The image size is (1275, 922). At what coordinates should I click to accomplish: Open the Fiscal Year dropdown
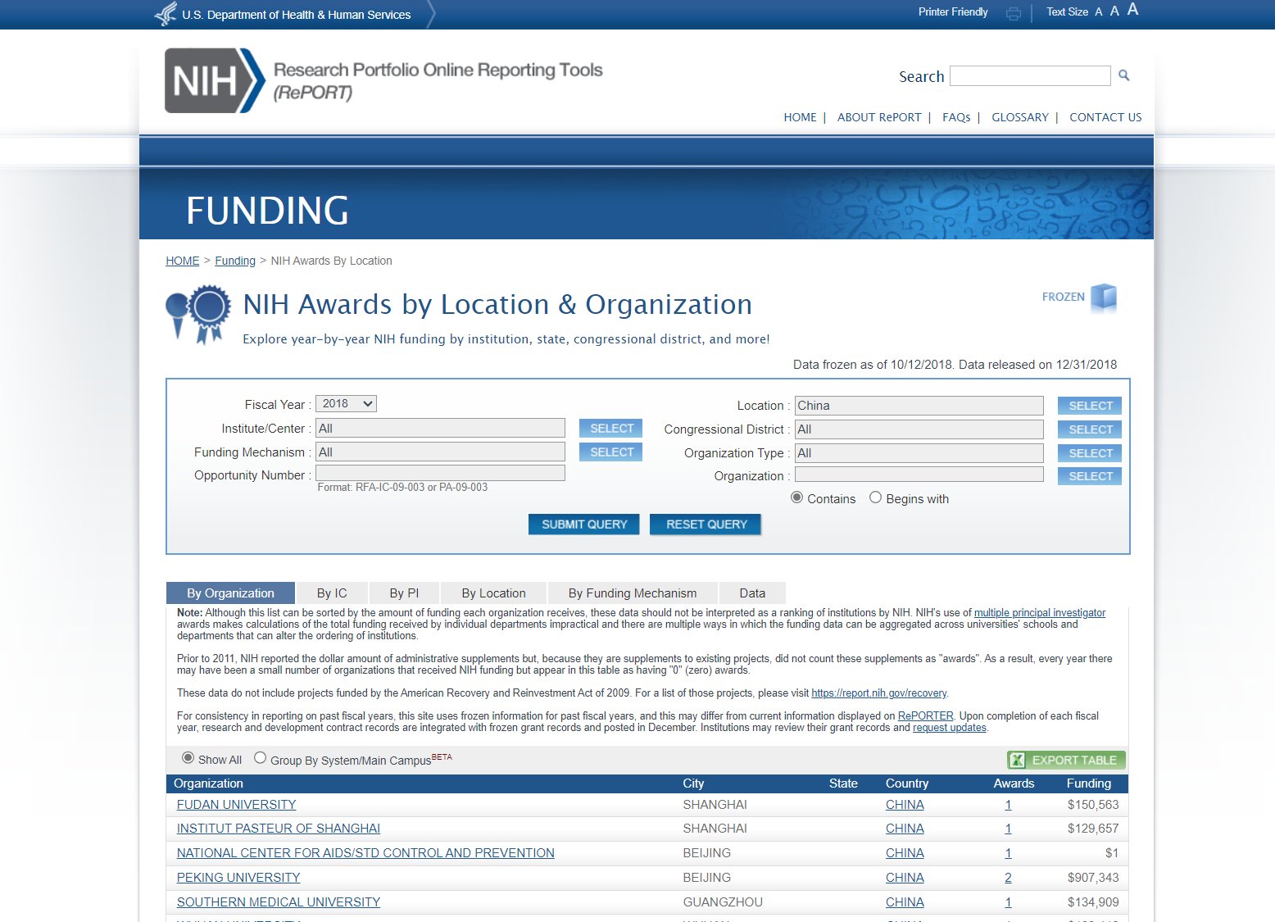tap(346, 404)
